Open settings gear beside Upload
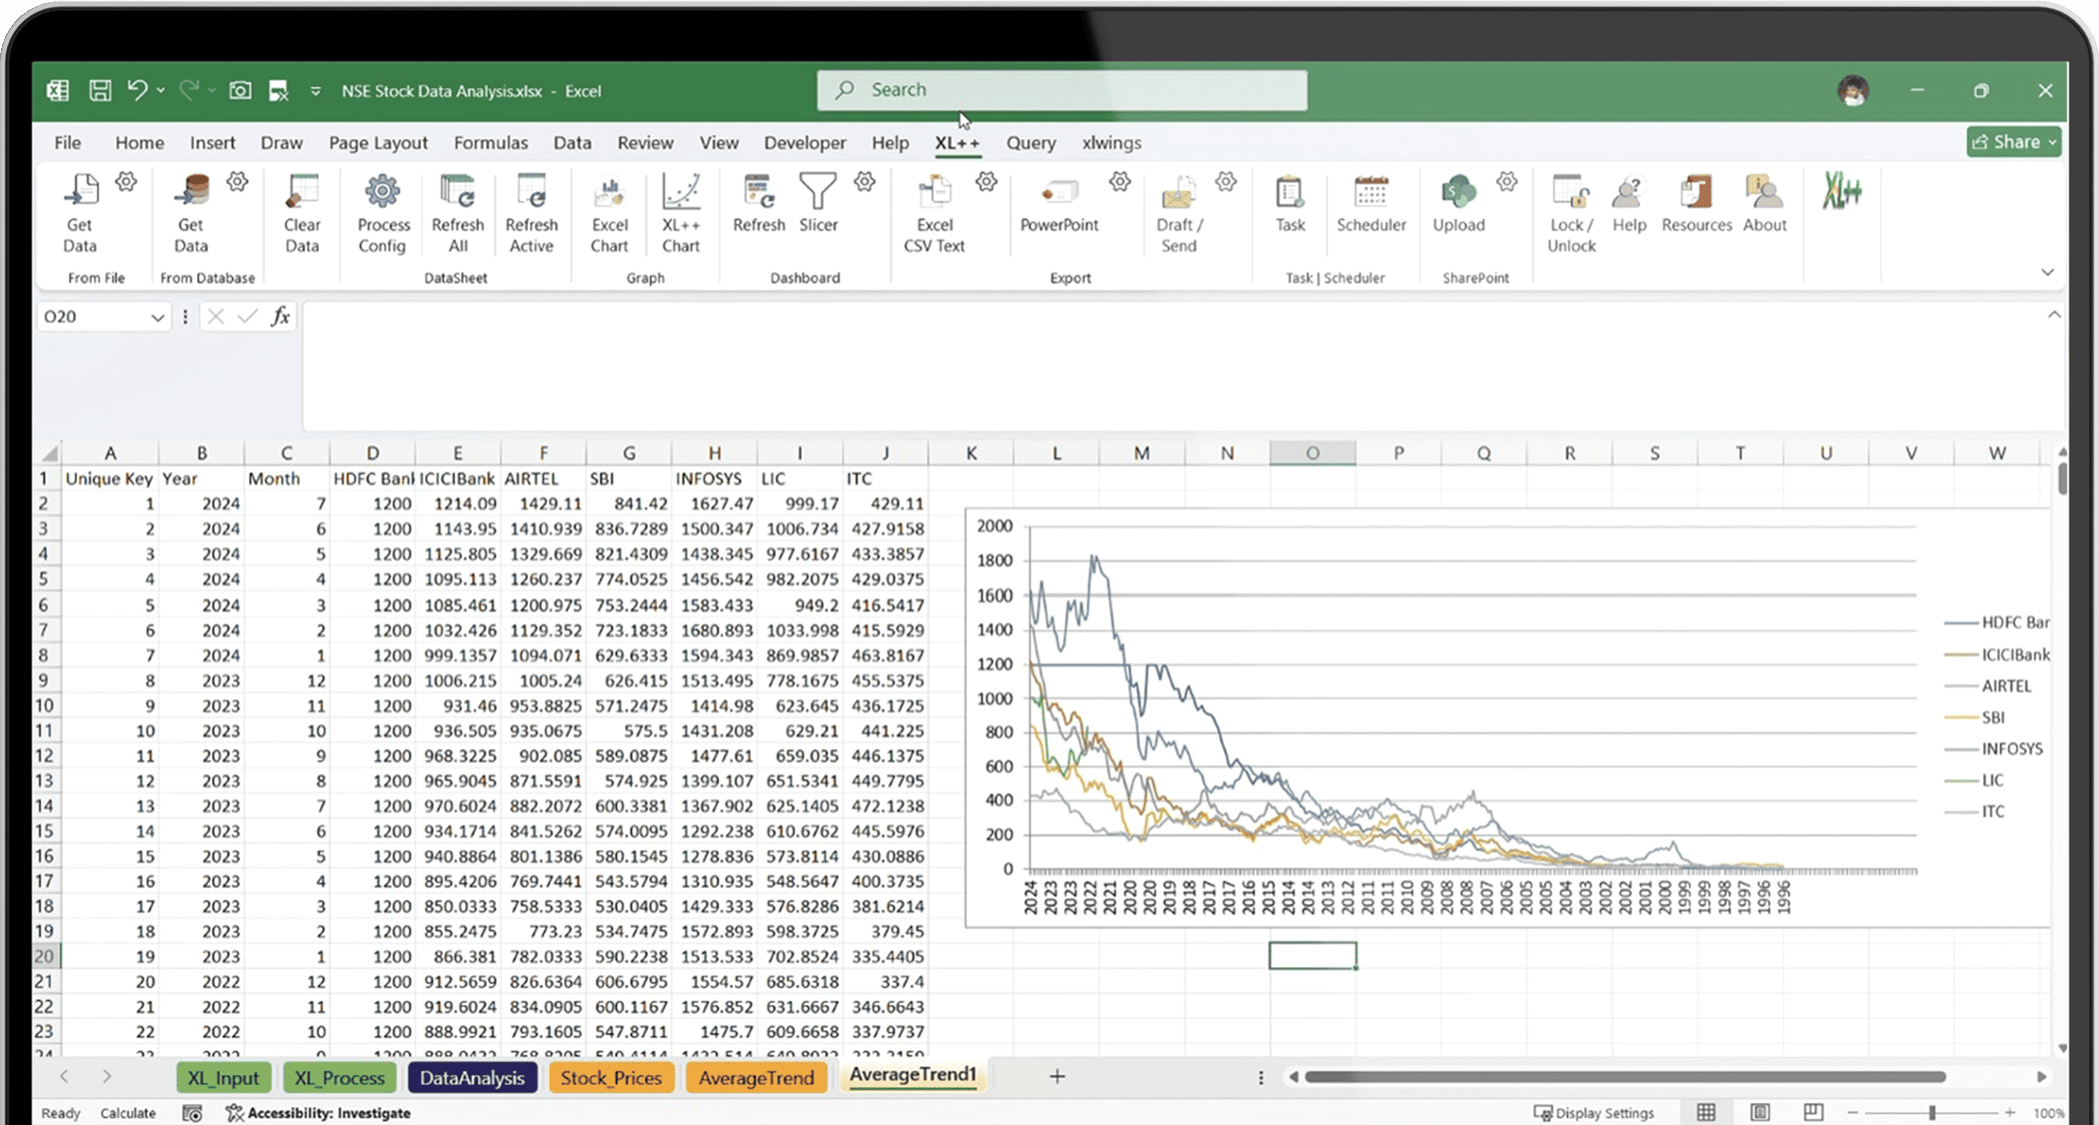2099x1125 pixels. pos(1507,182)
